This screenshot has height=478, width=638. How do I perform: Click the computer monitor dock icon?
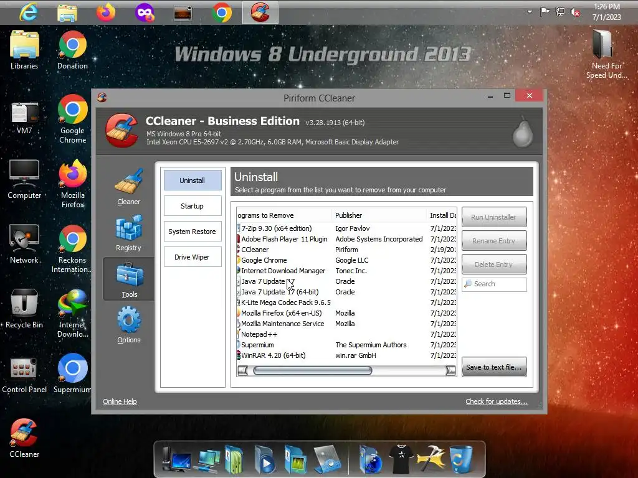point(176,459)
